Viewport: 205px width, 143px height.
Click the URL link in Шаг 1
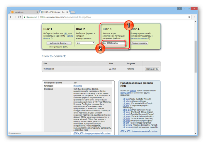66,33
